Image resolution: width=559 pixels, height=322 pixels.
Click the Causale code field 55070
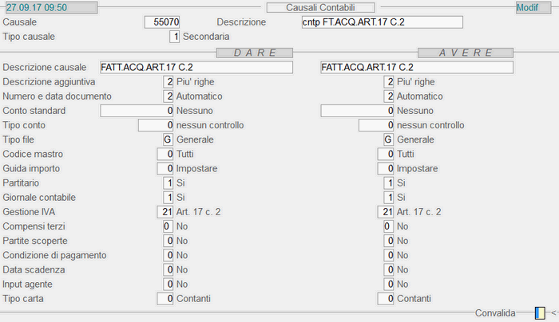click(x=162, y=22)
